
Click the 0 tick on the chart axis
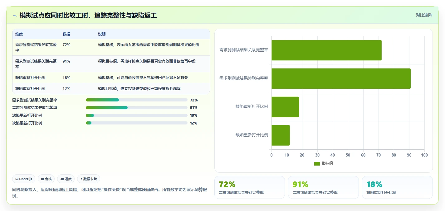click(x=271, y=155)
